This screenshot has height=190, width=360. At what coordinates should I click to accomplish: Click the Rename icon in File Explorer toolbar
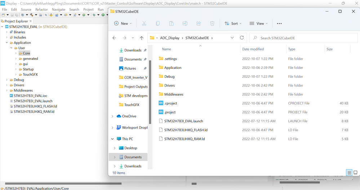pos(185,23)
